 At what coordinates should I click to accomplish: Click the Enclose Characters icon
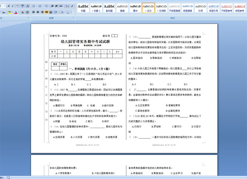pyautogui.click(x=28, y=12)
